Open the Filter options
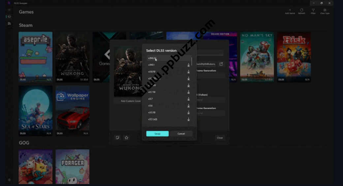 pos(313,11)
